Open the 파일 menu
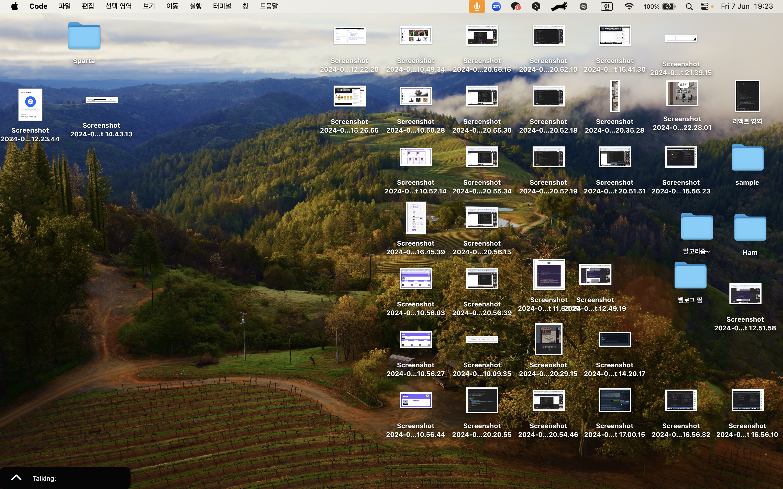Screen dimensions: 783x489 click(65, 7)
